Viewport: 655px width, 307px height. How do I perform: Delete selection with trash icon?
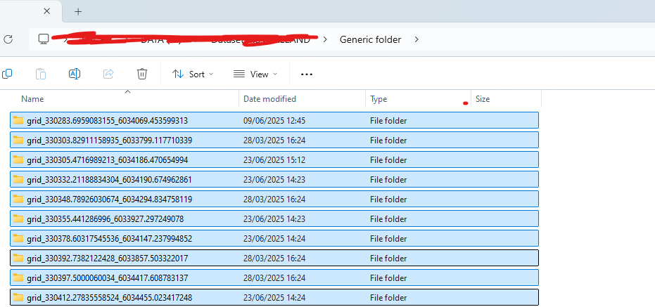point(142,74)
